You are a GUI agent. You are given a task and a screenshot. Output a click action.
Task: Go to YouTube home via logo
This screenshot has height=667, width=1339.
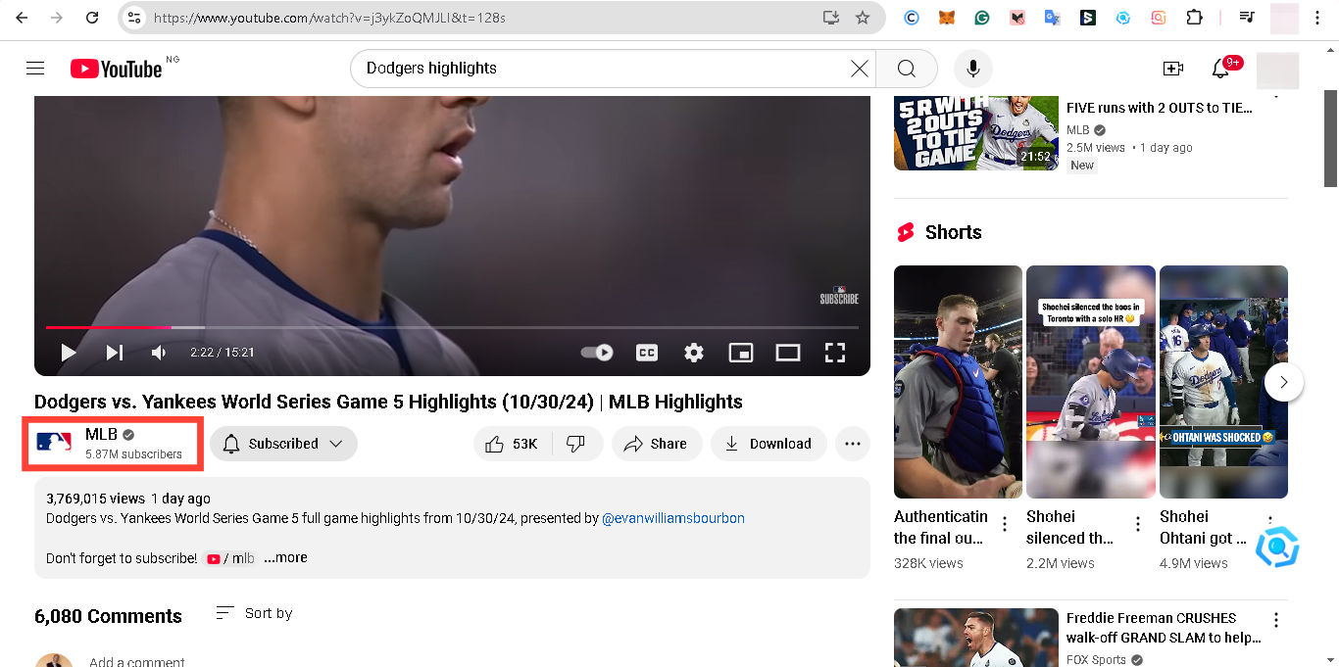(x=117, y=69)
